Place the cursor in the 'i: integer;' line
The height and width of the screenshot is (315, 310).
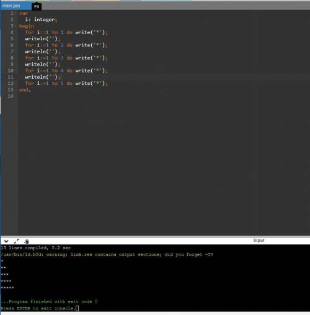click(x=41, y=19)
